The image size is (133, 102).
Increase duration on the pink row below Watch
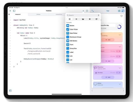click(x=120, y=56)
